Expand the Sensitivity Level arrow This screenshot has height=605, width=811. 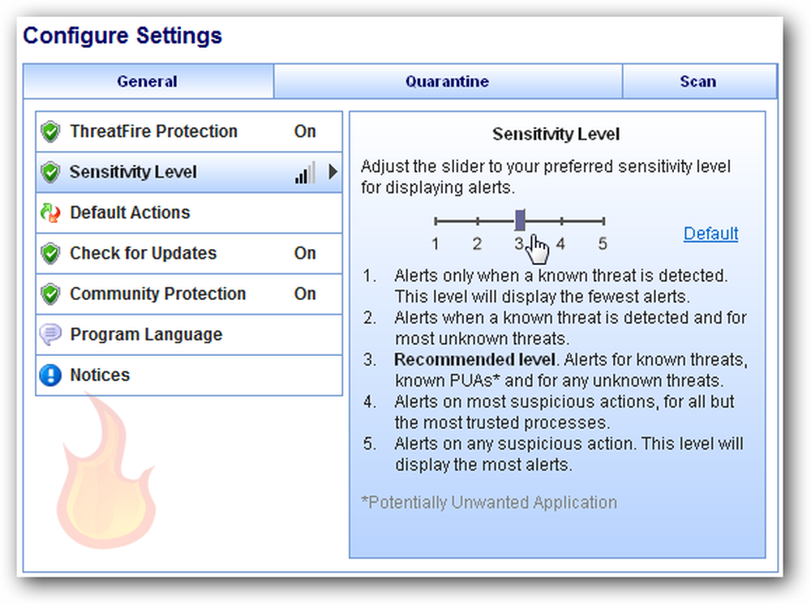coord(333,172)
